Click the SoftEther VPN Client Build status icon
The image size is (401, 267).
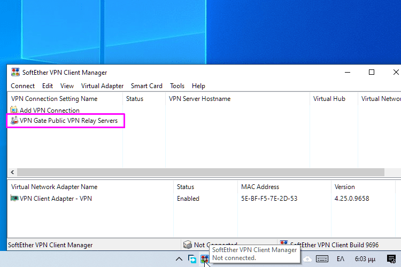click(283, 243)
